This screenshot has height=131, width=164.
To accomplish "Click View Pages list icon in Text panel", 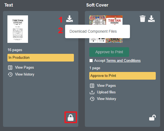I will pos(10,68).
